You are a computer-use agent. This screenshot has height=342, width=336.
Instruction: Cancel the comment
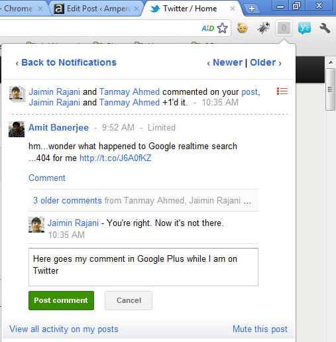[x=129, y=300]
